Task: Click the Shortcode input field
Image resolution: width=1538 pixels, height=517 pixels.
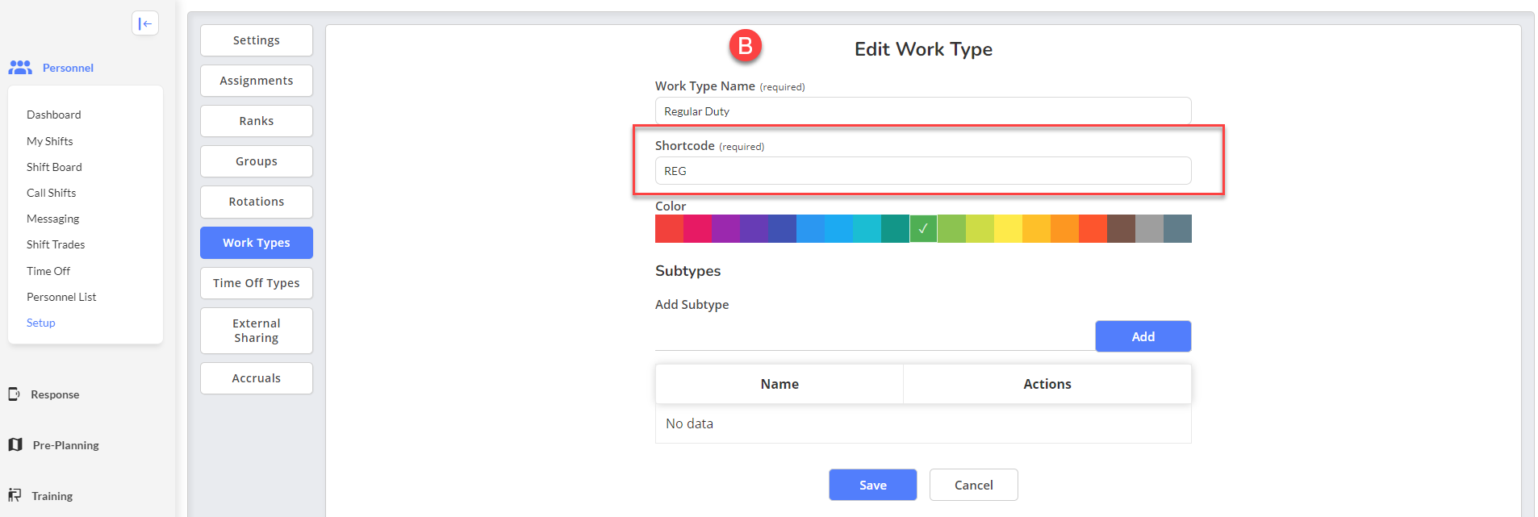Action: (923, 171)
